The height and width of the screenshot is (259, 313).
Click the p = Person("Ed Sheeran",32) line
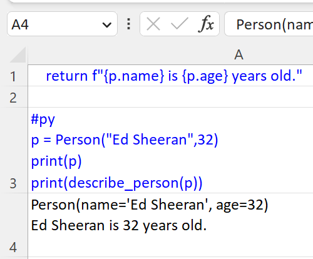(x=125, y=140)
